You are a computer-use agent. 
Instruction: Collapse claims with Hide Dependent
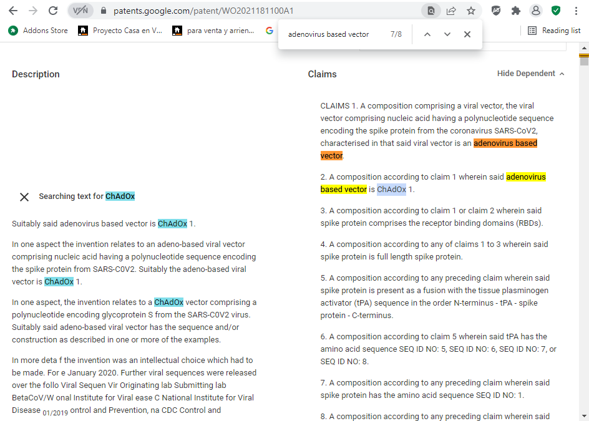click(x=530, y=74)
